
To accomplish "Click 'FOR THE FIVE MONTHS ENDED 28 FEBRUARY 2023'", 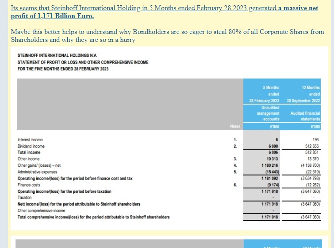I will click(x=63, y=69).
